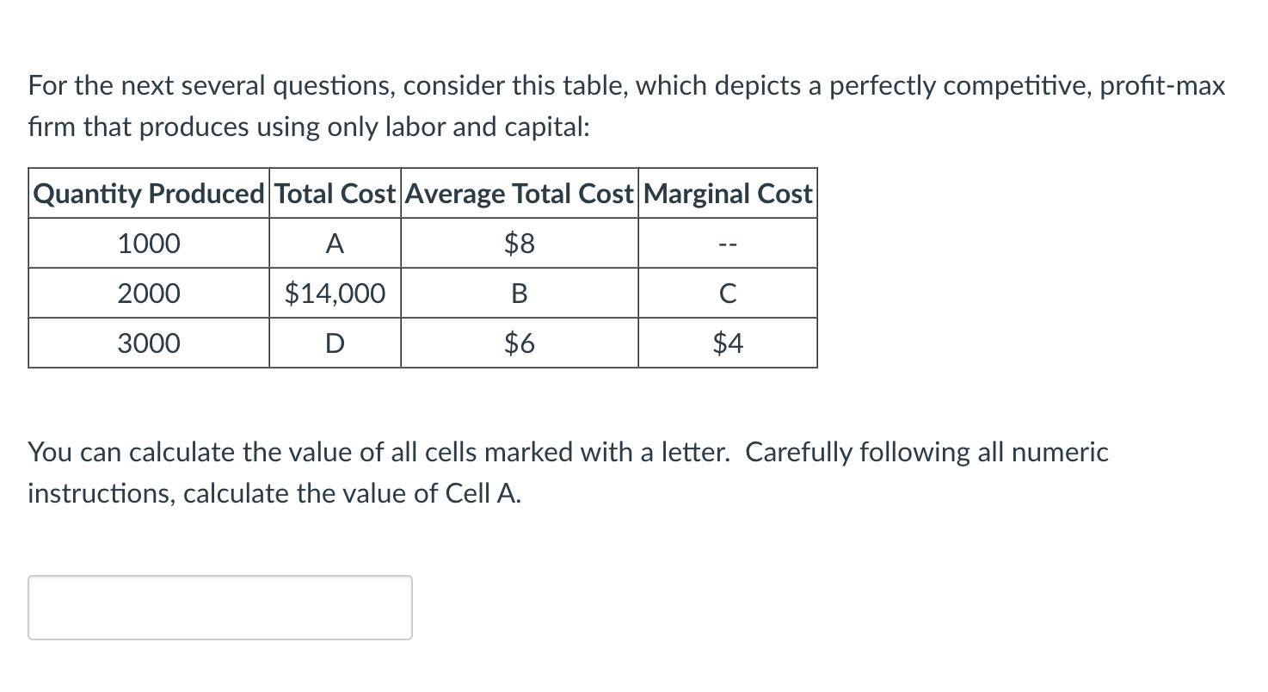Click the $4 Marginal Cost cell

point(727,343)
